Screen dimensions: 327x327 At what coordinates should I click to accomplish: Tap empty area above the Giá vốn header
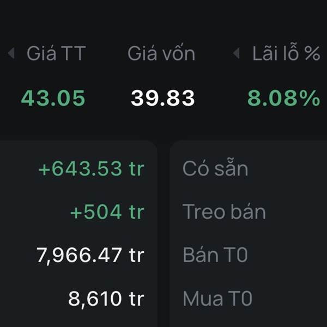tap(161, 19)
